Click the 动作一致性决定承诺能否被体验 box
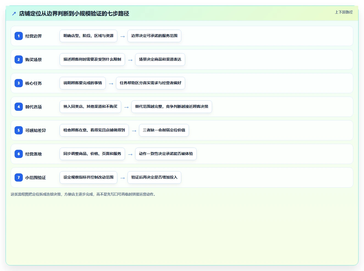Screen dimensions: 364x271 (x=166, y=154)
